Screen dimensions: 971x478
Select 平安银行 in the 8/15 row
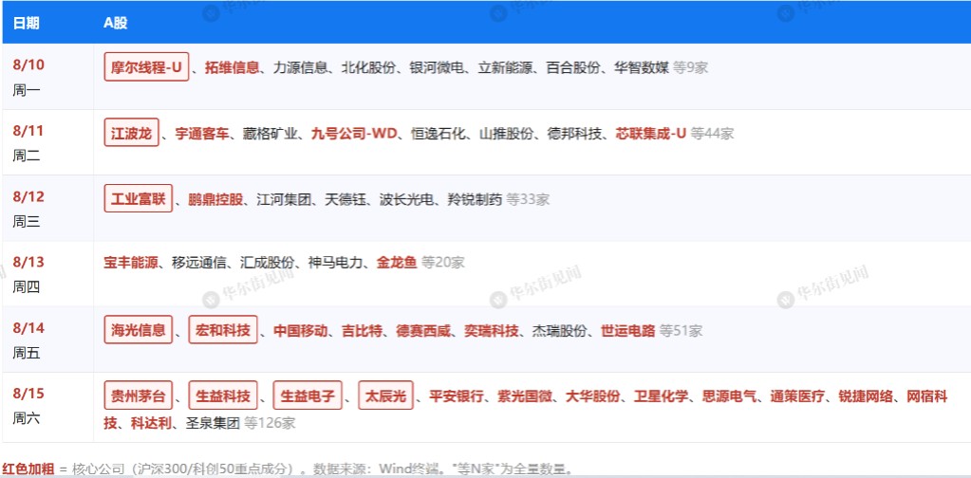(x=457, y=396)
